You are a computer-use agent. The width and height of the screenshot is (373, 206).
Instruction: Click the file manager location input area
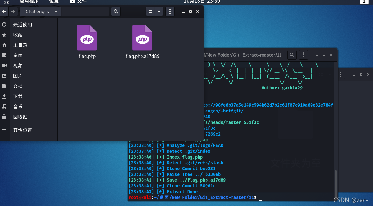click(85, 12)
